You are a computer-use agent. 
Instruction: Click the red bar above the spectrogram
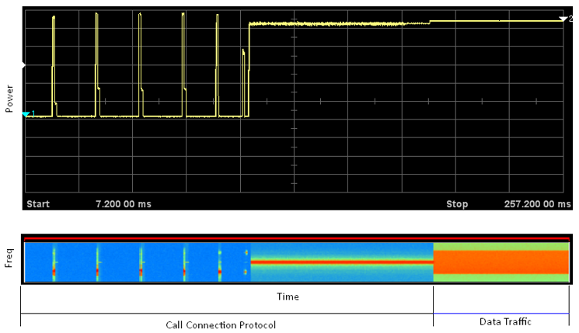tap(297, 240)
